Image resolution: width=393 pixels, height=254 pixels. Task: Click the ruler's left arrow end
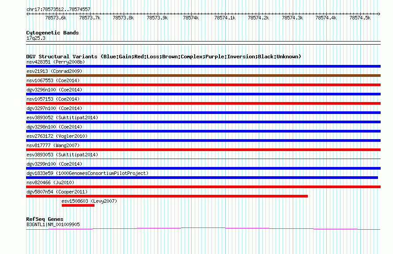(x=27, y=14)
